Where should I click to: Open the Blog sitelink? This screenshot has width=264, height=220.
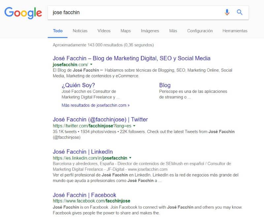coord(165,85)
